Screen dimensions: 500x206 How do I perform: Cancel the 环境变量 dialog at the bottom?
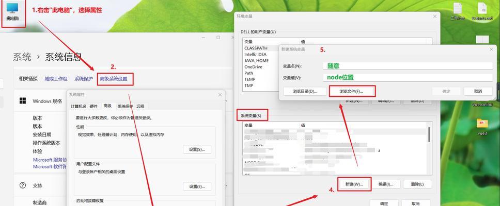tap(415, 203)
